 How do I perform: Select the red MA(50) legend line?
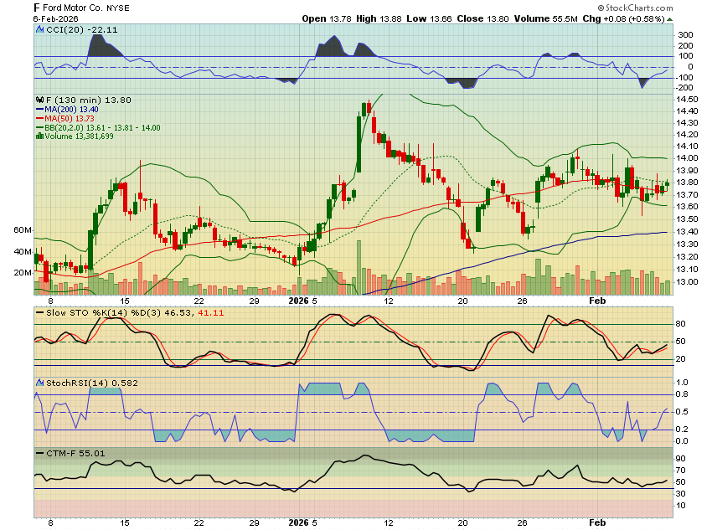[39, 118]
